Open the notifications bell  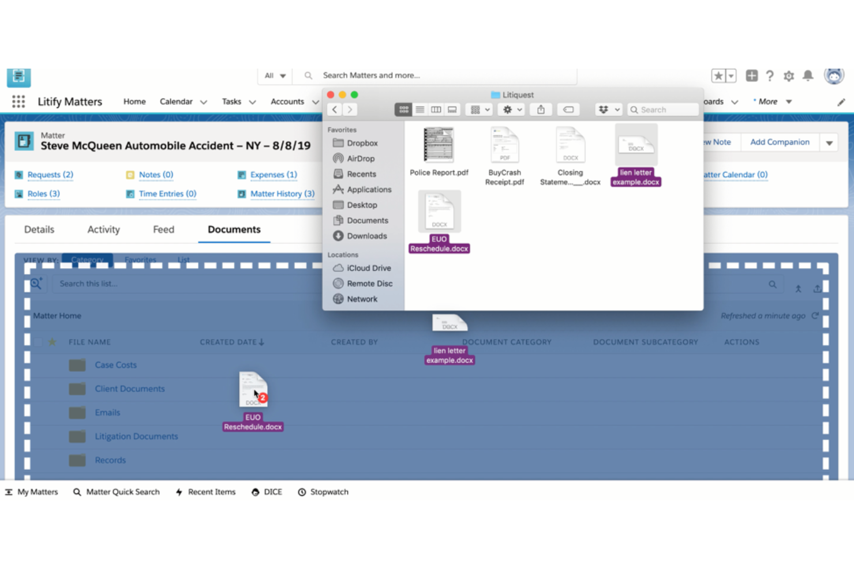point(808,76)
